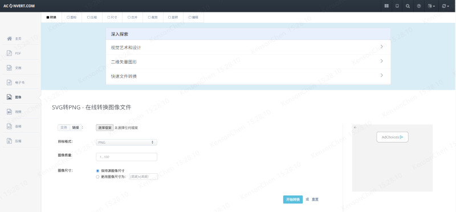Open the 尺寸 tab
Screen dimensions: 456x212
[x=112, y=18]
